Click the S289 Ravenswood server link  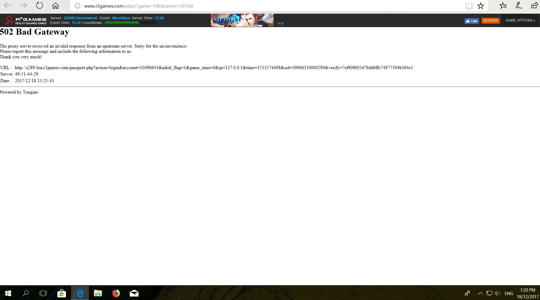coord(80,18)
